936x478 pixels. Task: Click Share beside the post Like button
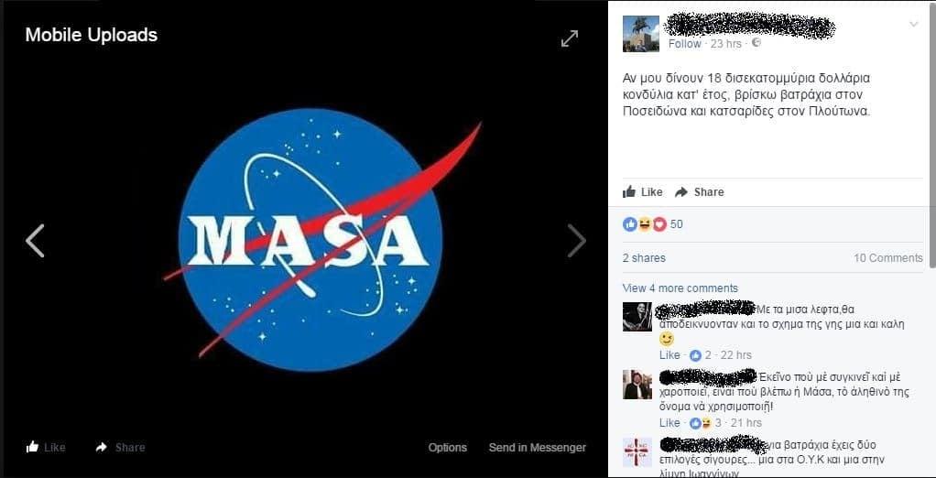(x=700, y=192)
